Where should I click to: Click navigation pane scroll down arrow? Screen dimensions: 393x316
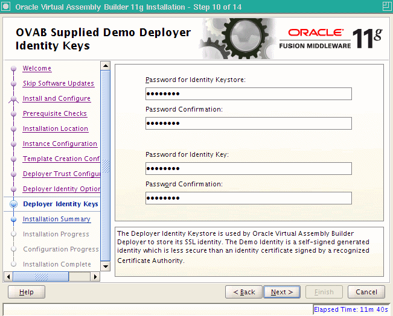tap(105, 266)
